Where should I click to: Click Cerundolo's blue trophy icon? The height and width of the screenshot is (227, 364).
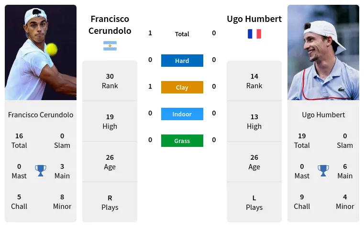pos(41,170)
